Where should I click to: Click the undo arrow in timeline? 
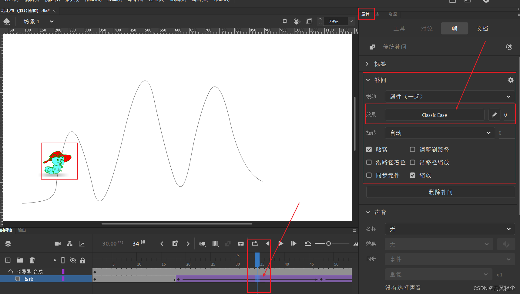308,244
